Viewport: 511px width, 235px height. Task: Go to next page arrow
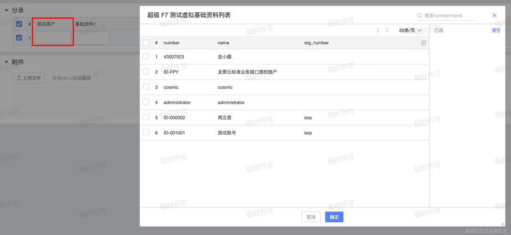click(387, 30)
